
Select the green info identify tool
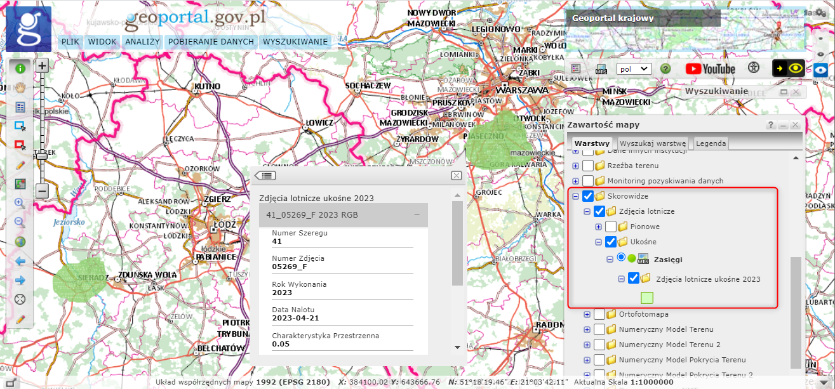pos(20,69)
